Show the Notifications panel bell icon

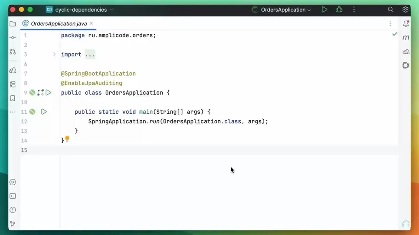click(406, 24)
